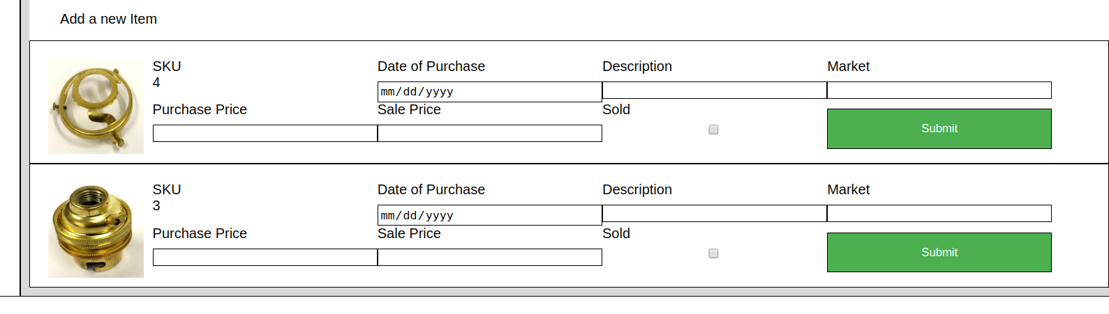
Task: Click the Sale Price field for SKU 3
Action: pos(489,258)
